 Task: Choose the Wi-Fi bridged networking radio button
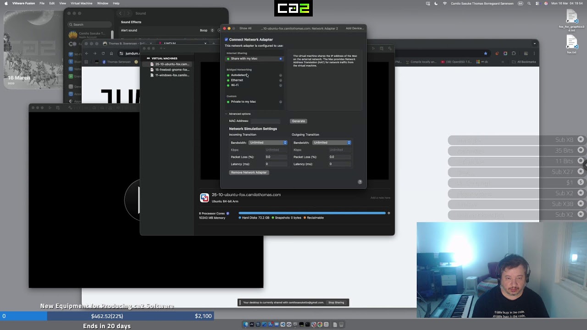click(281, 85)
